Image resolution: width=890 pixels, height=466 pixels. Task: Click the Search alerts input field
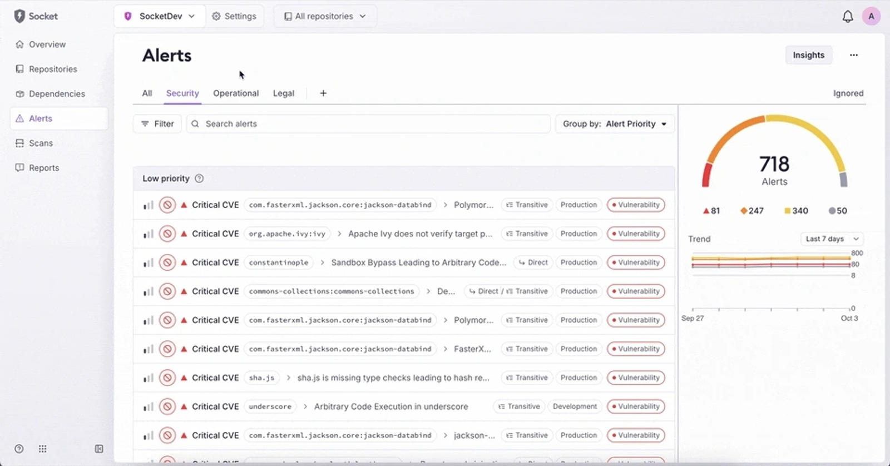(x=368, y=124)
